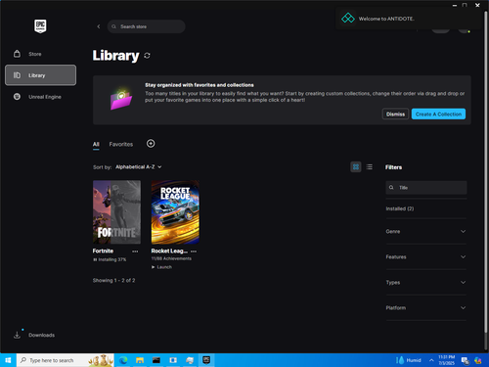The width and height of the screenshot is (489, 367).
Task: Open Unreal Engine section
Action: (41, 97)
